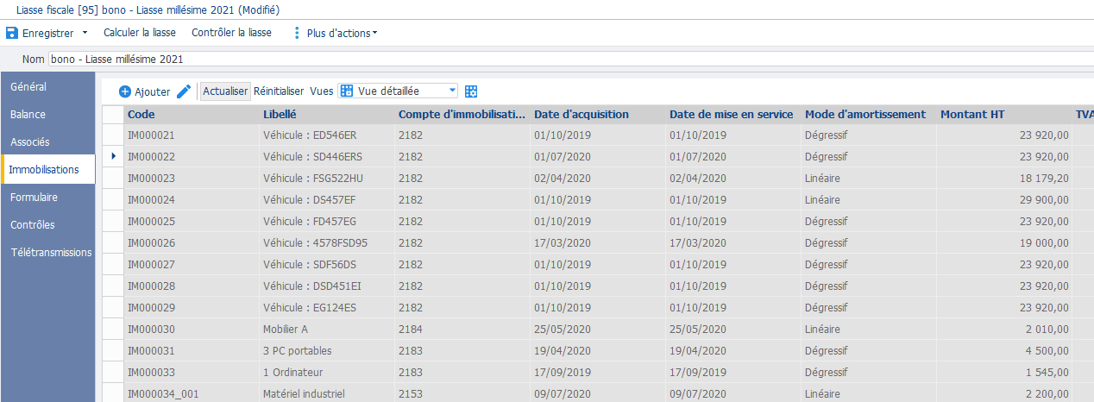Image resolution: width=1094 pixels, height=402 pixels.
Task: Click the Date de mise en service header
Action: (x=733, y=114)
